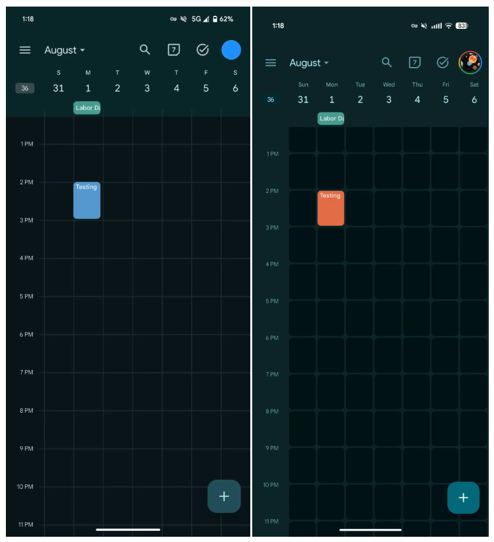494x542 pixels.
Task: Expand August month dropdown in left screenshot
Action: coord(65,51)
